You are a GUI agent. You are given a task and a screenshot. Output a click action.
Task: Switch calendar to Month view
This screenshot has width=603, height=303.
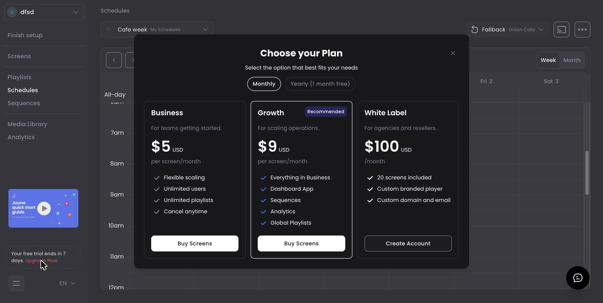coord(572,60)
